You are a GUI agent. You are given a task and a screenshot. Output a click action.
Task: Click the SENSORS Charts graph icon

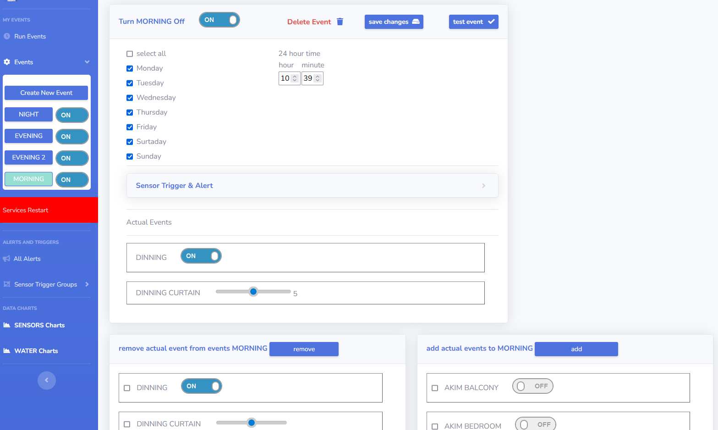point(7,325)
